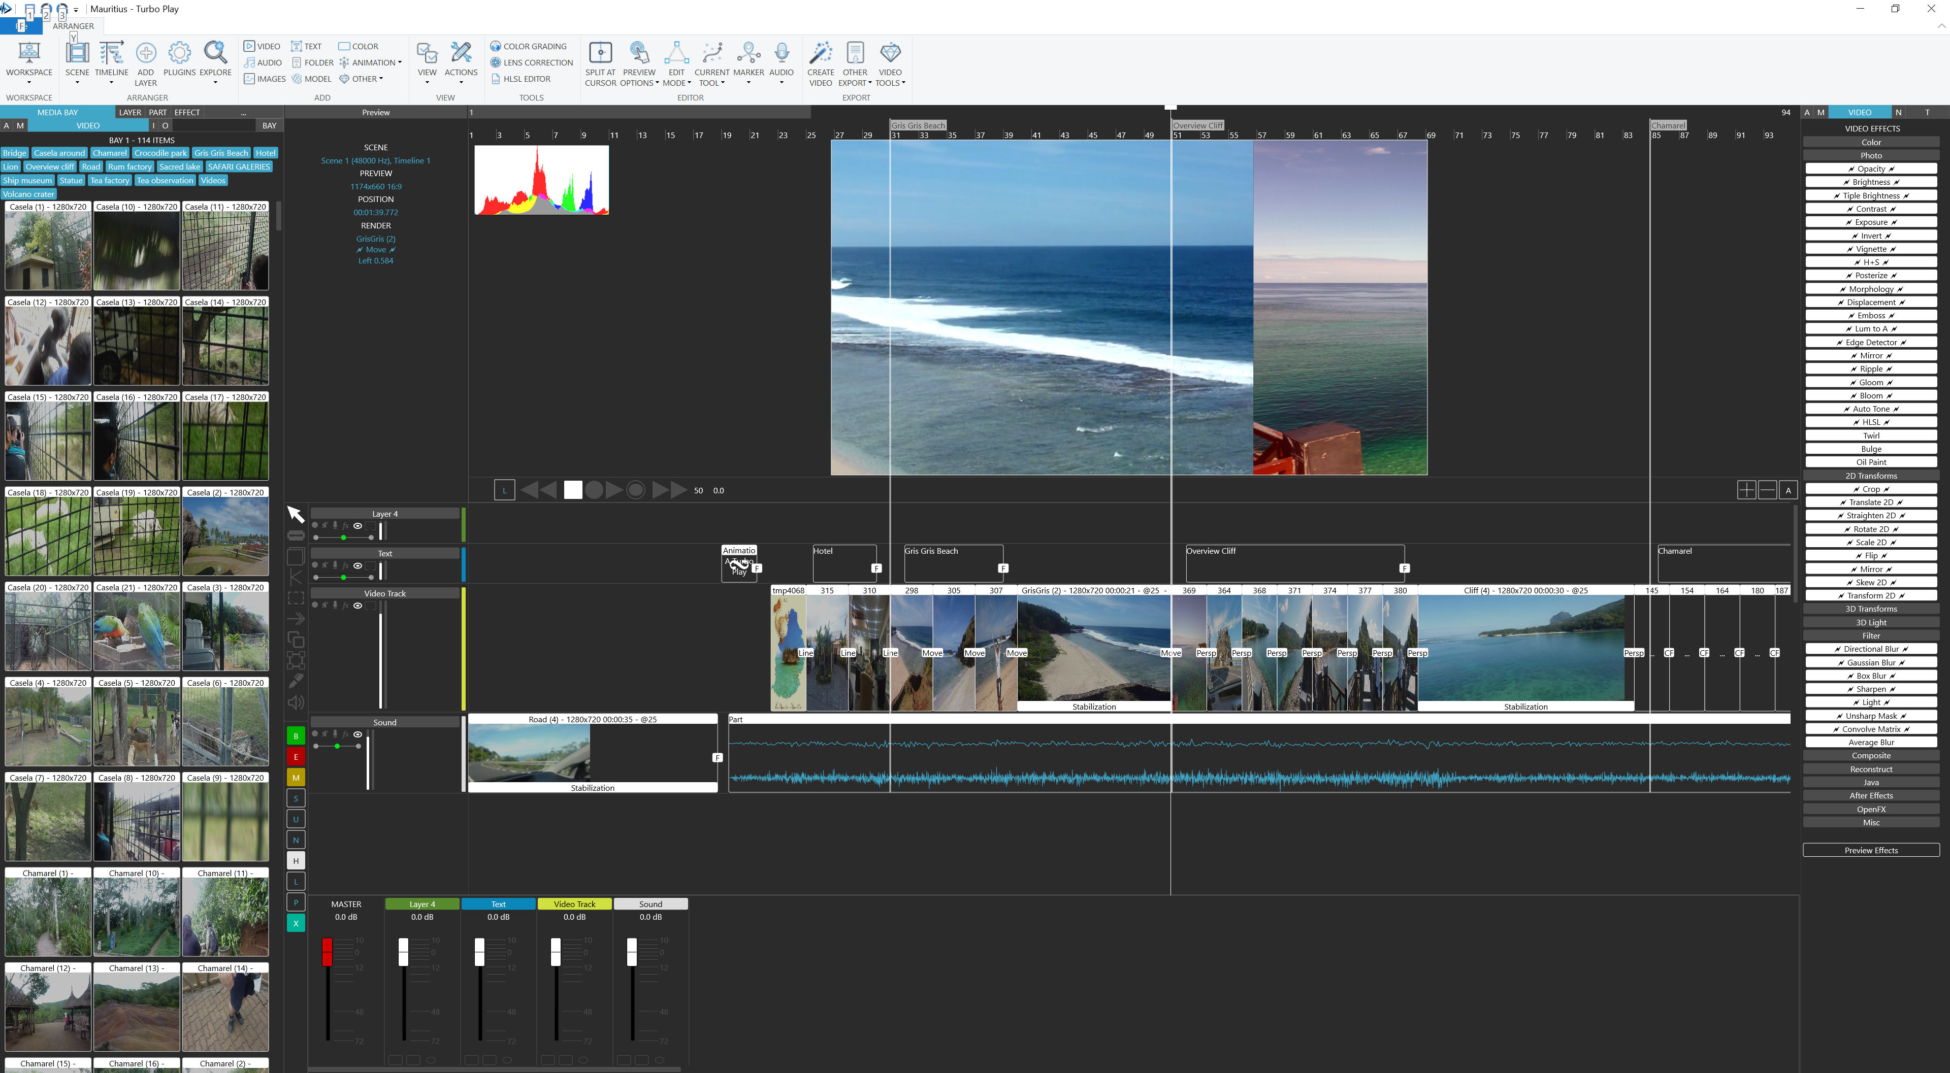Viewport: 1950px width, 1073px height.
Task: Toggle visibility eye on Layer 4
Action: pos(358,526)
